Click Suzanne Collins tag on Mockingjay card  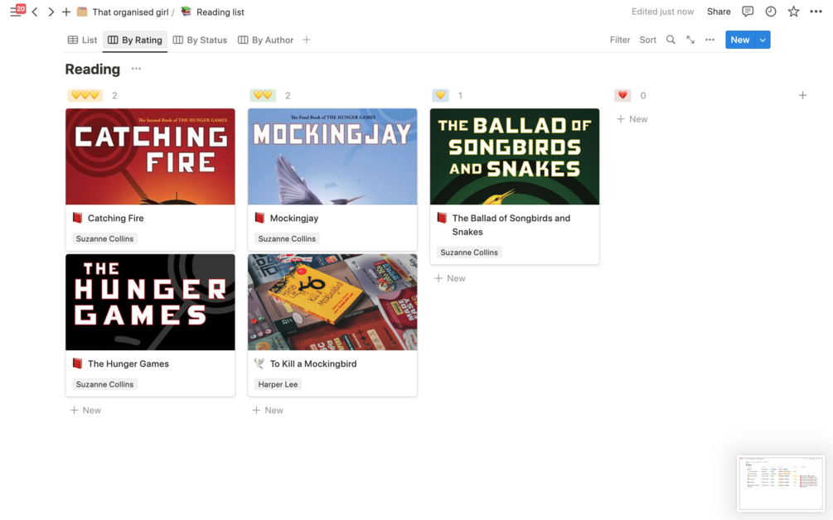[x=287, y=238]
